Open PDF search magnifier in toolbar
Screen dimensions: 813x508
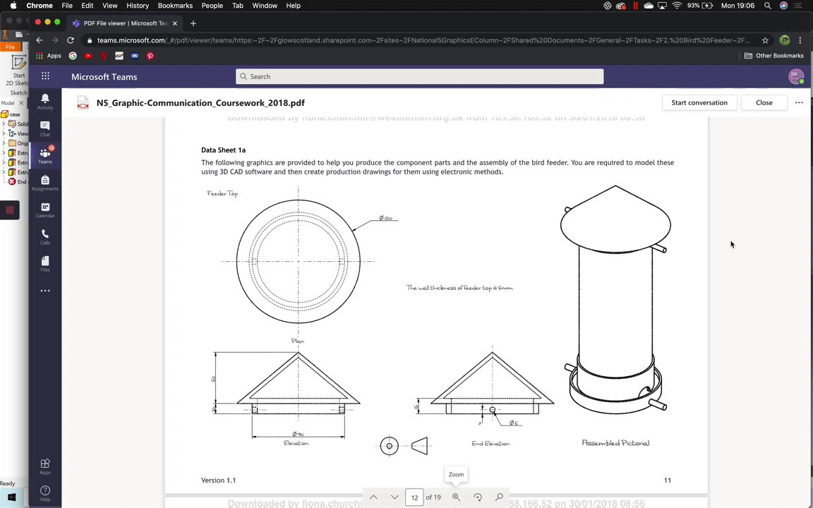[x=499, y=497]
